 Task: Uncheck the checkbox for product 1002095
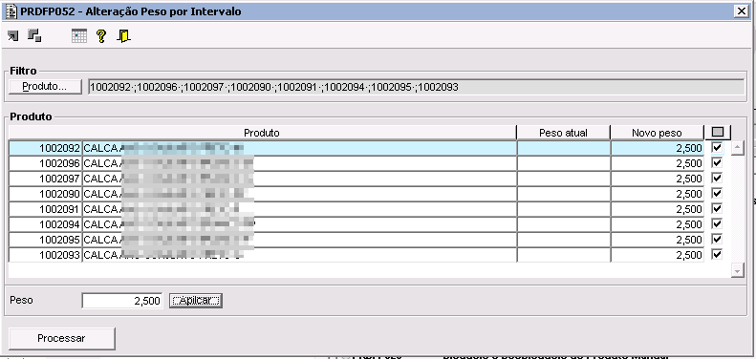pyautogui.click(x=717, y=239)
